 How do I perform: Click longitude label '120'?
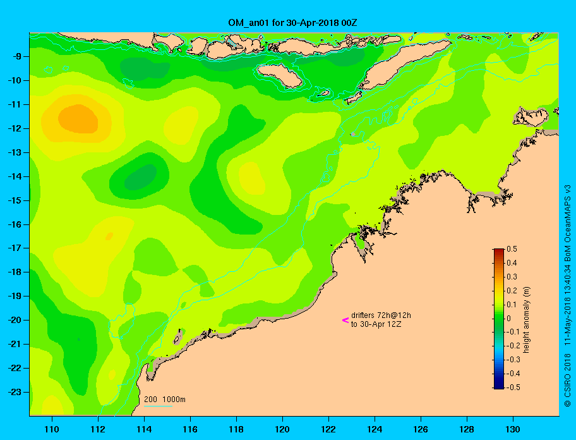pyautogui.click(x=282, y=429)
